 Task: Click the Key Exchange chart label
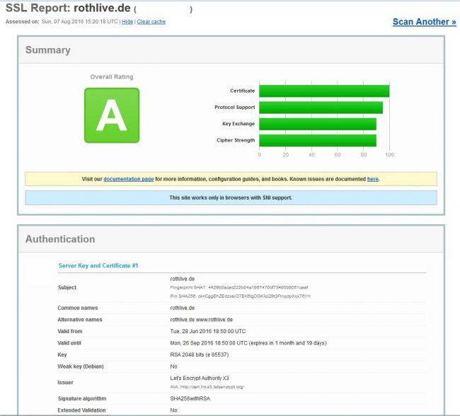(x=238, y=124)
